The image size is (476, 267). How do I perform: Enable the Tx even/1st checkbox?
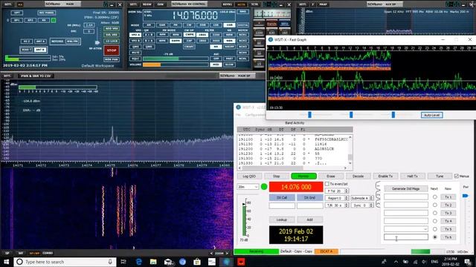327,184
